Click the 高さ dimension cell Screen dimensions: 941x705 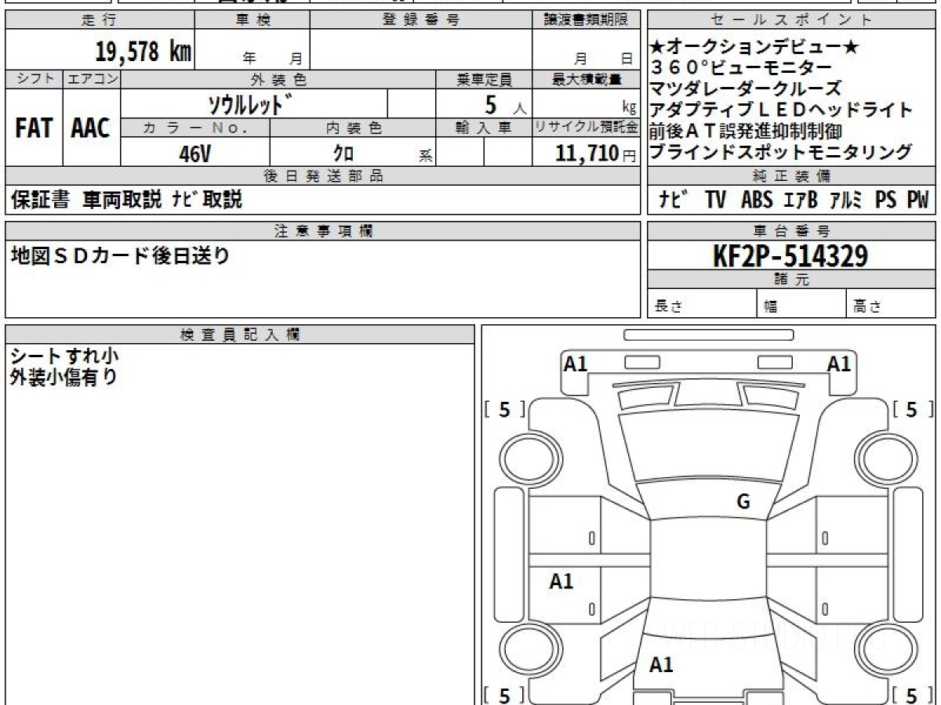pos(892,304)
